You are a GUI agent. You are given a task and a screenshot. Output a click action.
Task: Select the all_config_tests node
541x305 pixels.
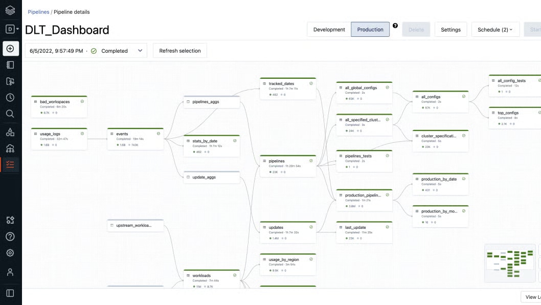(515, 85)
